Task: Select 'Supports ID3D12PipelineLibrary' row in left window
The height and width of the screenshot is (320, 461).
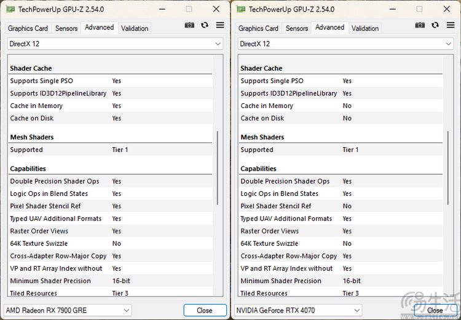Action: [110, 93]
